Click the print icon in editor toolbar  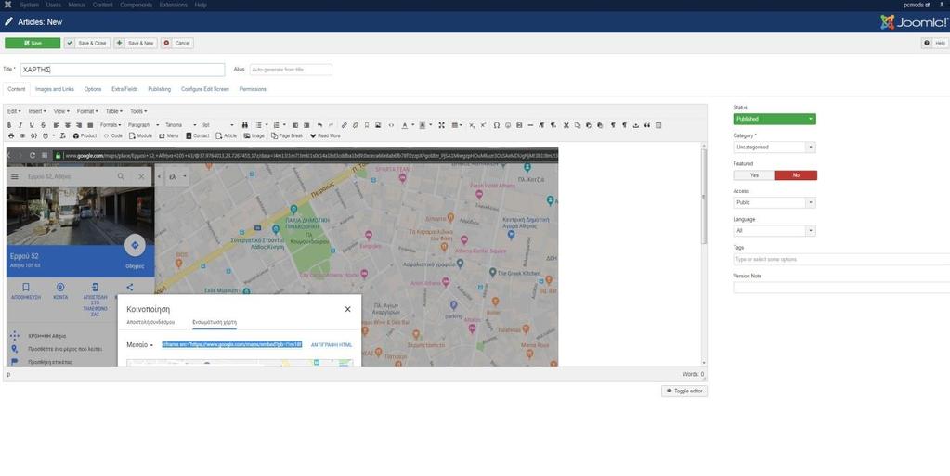point(11,135)
